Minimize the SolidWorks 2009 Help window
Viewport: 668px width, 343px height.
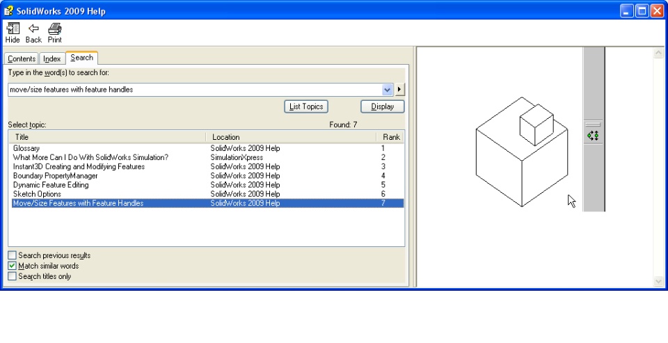point(627,11)
